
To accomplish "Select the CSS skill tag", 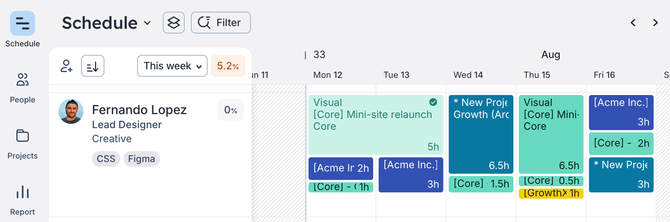I will (106, 159).
